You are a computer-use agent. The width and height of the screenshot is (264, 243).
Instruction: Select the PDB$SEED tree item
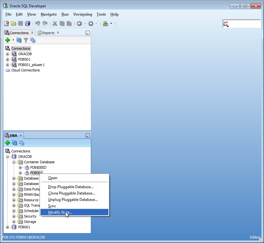(x=38, y=167)
